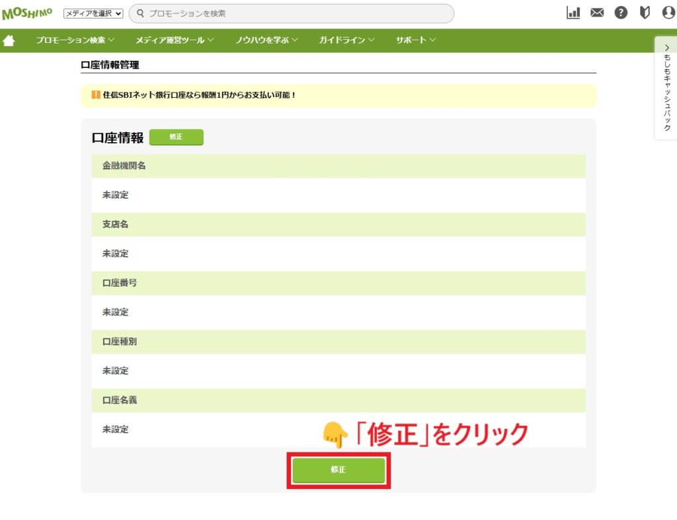Expand the メディア運営ツール menu
This screenshot has width=677, height=520.
point(175,40)
